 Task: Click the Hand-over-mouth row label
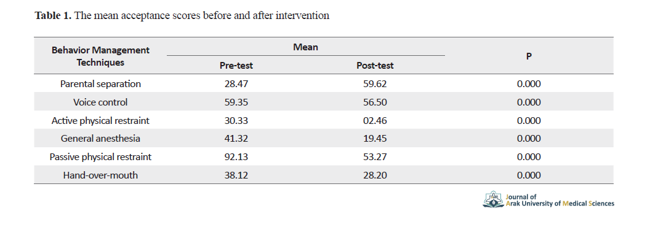point(100,175)
